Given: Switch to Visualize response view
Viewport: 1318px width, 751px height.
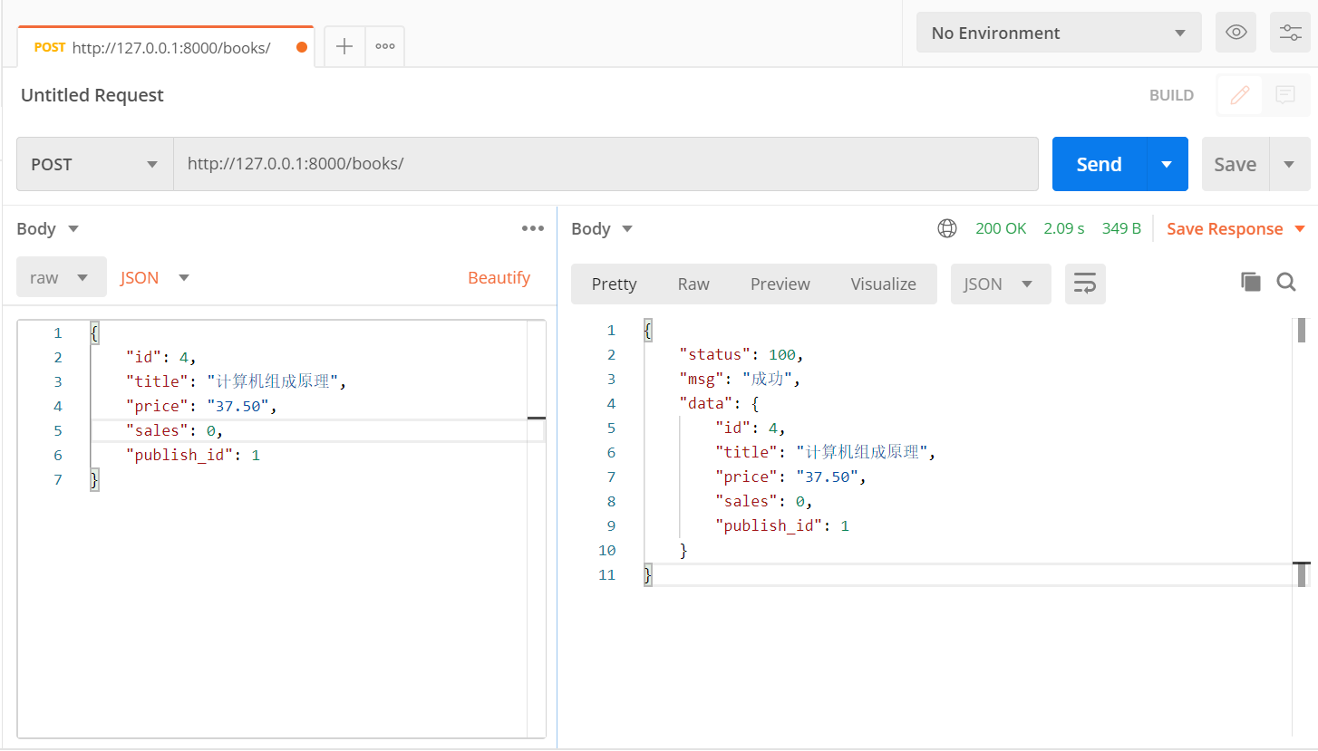Looking at the screenshot, I should point(883,284).
